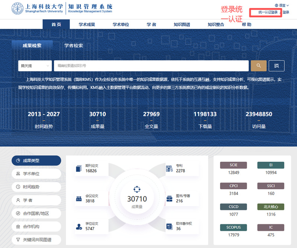Click the gold search magnifier button

coord(258,66)
